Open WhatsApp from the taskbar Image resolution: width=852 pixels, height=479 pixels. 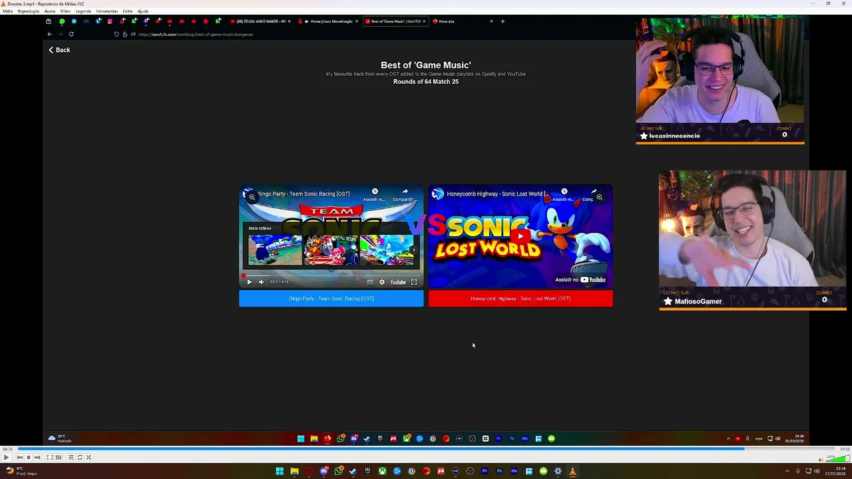[339, 471]
